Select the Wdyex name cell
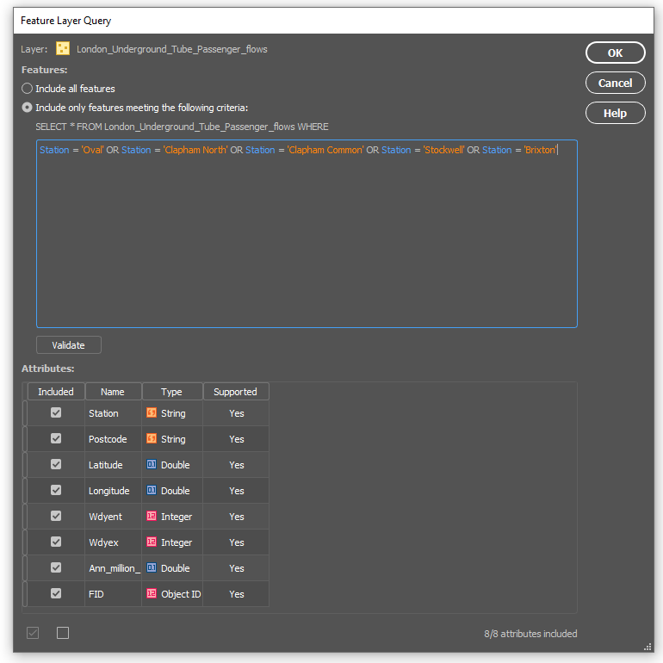The image size is (663, 663). [x=113, y=542]
